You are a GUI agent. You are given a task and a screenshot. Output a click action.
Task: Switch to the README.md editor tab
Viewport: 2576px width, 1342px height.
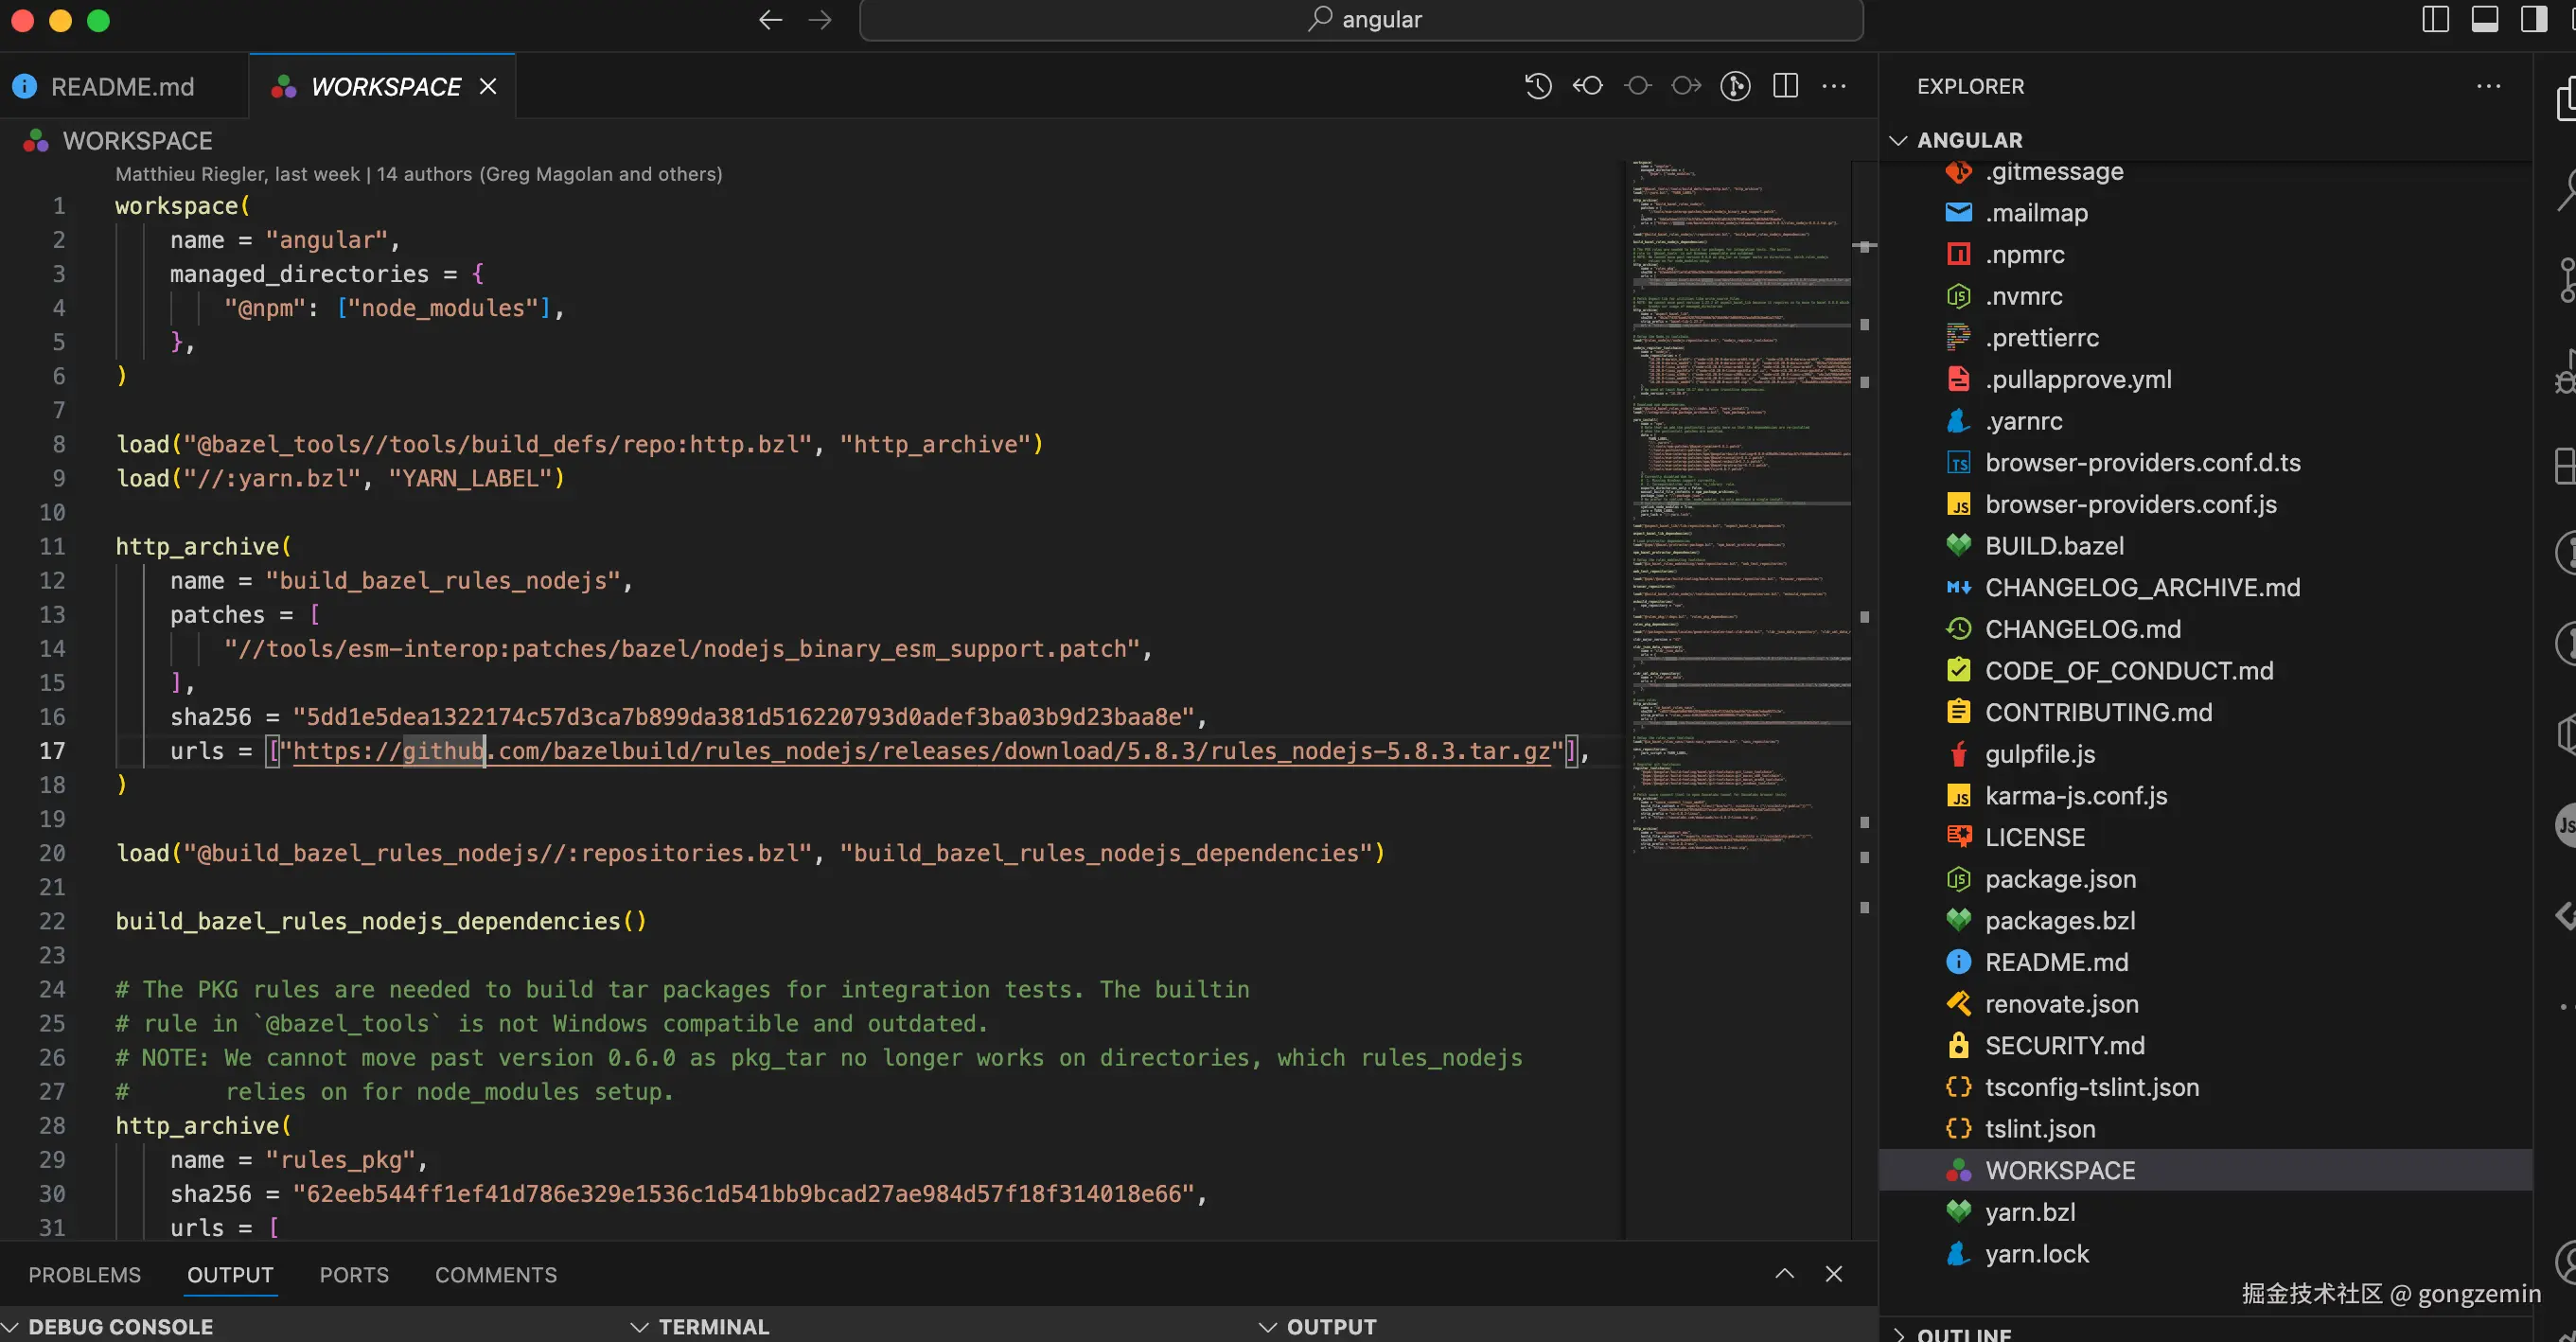[122, 87]
